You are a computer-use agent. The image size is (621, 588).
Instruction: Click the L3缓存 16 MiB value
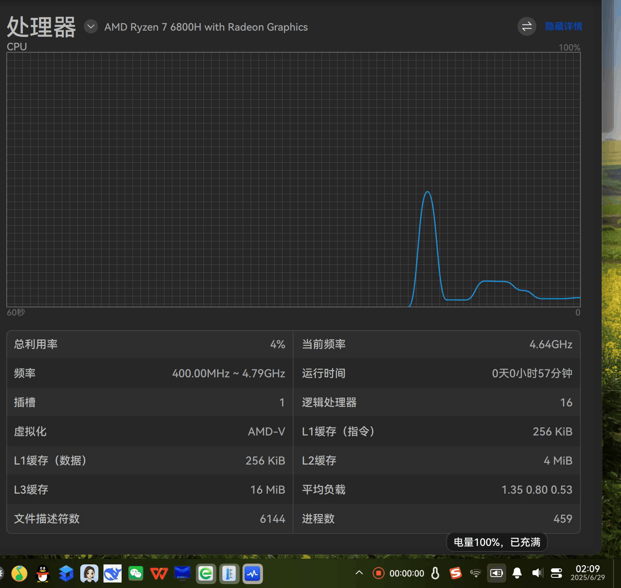click(x=268, y=490)
